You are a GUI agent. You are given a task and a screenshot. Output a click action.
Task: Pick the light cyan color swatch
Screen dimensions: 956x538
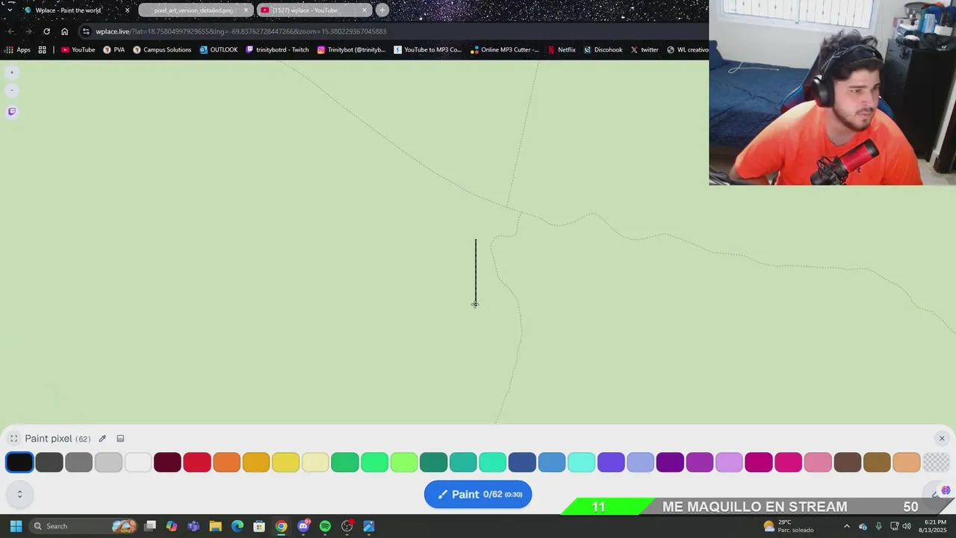[581, 463]
